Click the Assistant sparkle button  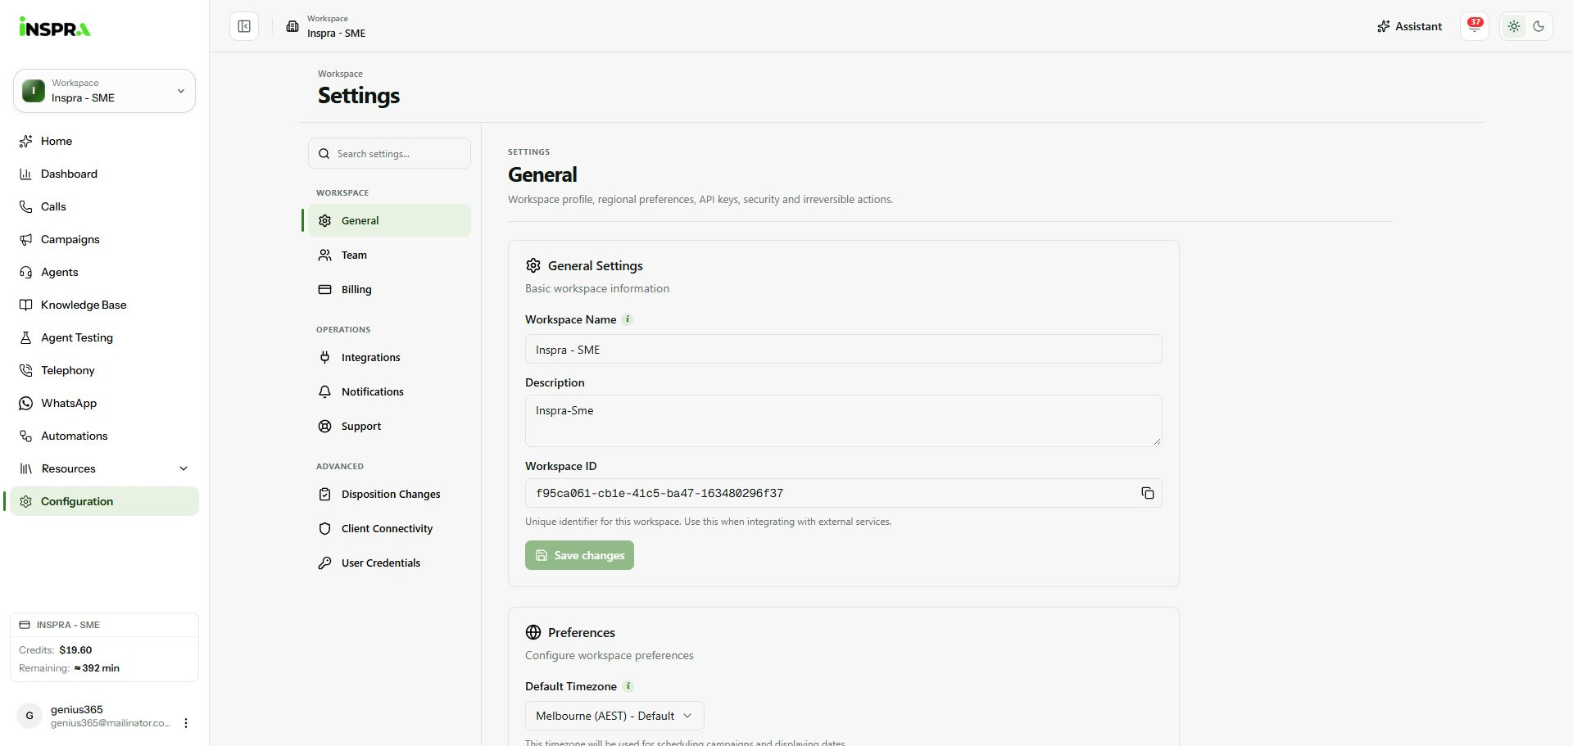(x=1409, y=26)
